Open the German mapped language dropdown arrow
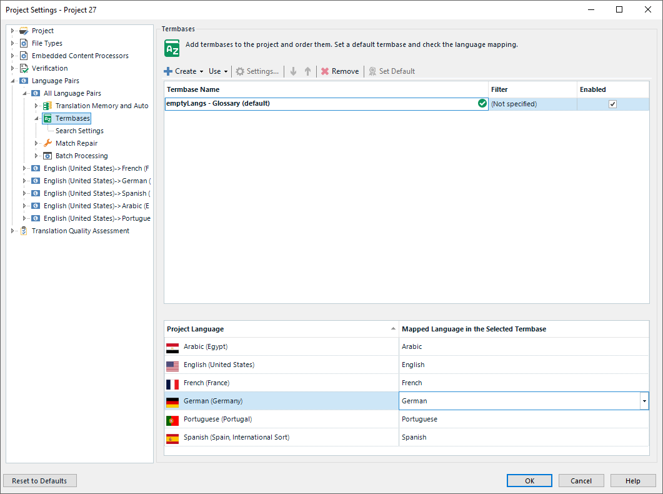Screen dimensions: 663x494 click(x=644, y=401)
